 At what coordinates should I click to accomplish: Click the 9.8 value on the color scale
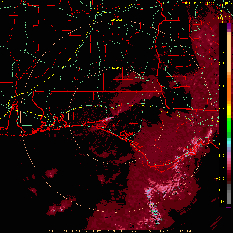pyautogui.click(x=221, y=29)
